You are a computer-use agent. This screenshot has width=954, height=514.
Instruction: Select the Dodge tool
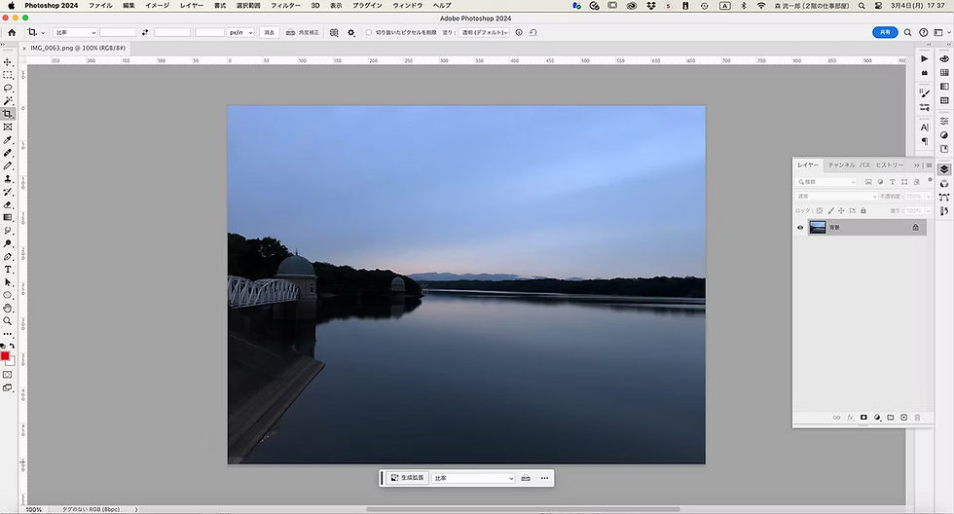pyautogui.click(x=8, y=243)
